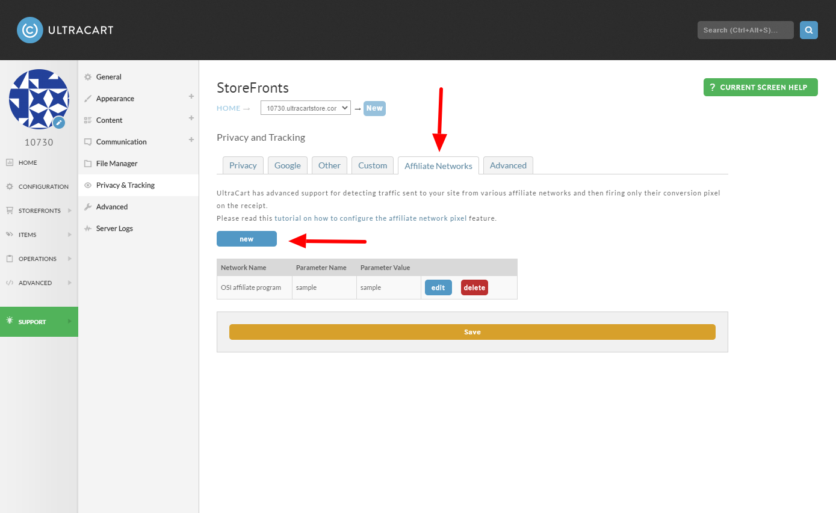This screenshot has width=836, height=513.
Task: Click the Operations clipboard icon in sidebar
Action: pos(10,259)
